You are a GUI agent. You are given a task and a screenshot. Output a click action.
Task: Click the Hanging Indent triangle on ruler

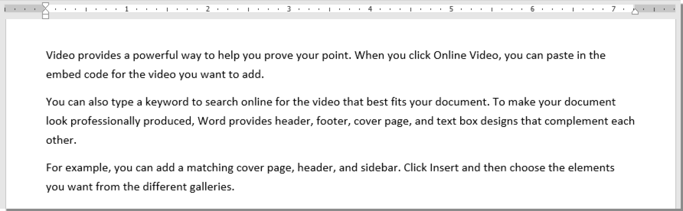pyautogui.click(x=45, y=11)
